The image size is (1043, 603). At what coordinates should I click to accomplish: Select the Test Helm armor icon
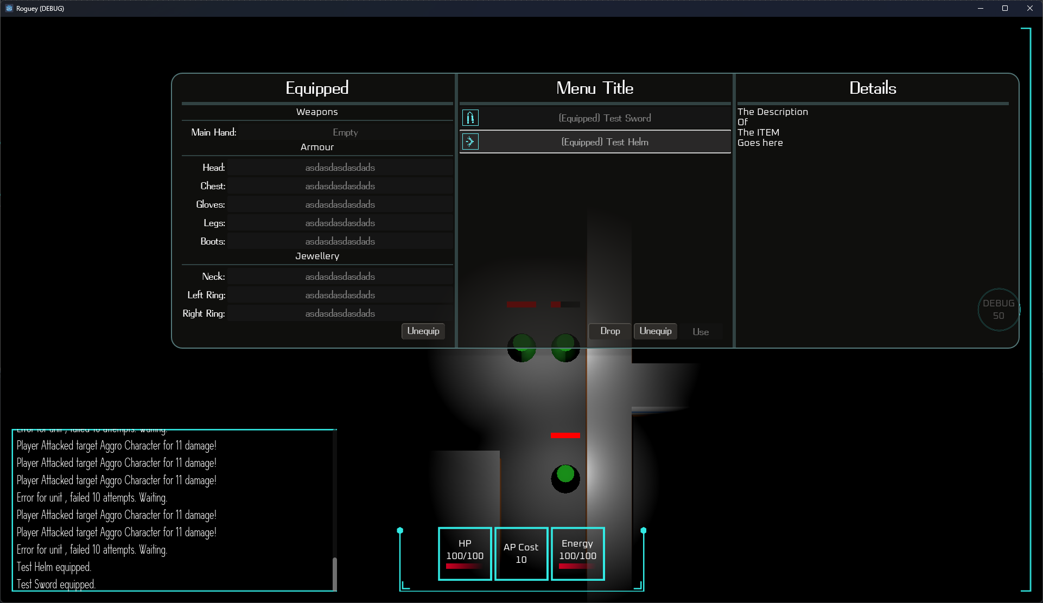(470, 142)
